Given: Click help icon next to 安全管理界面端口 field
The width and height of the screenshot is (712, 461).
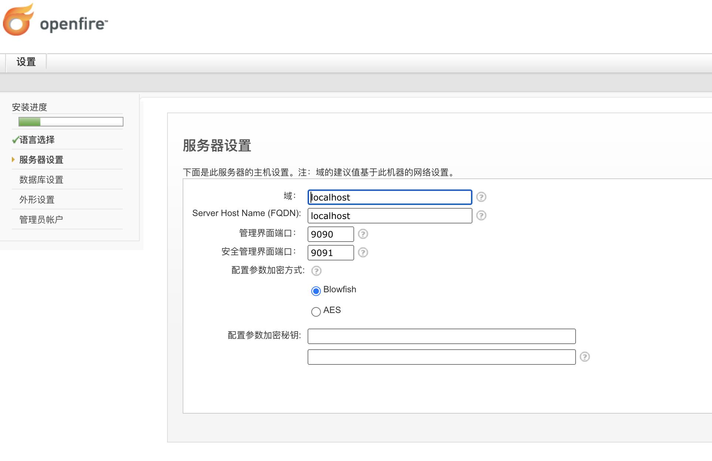Looking at the screenshot, I should [363, 252].
